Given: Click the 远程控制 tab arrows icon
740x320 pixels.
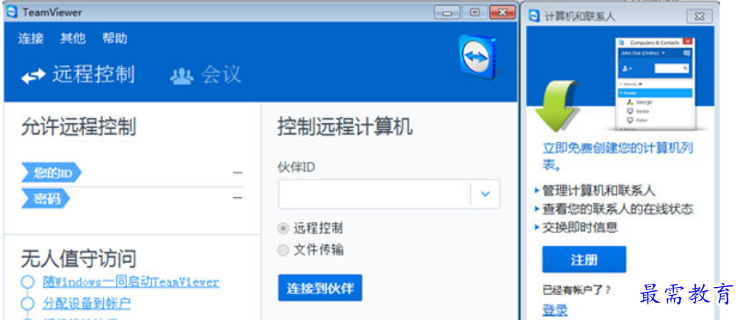Looking at the screenshot, I should click(34, 76).
